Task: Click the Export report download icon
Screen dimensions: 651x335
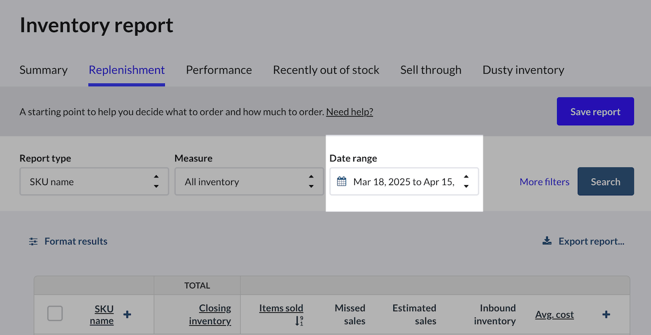Action: point(547,241)
